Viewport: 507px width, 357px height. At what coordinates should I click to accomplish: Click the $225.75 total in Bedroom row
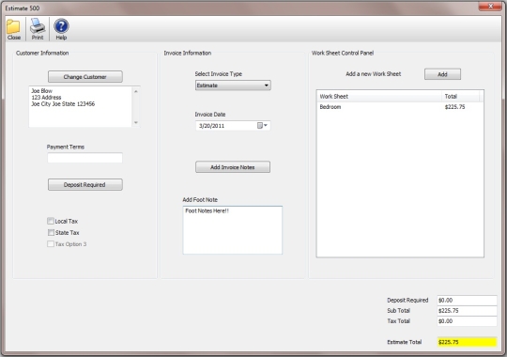pos(454,107)
